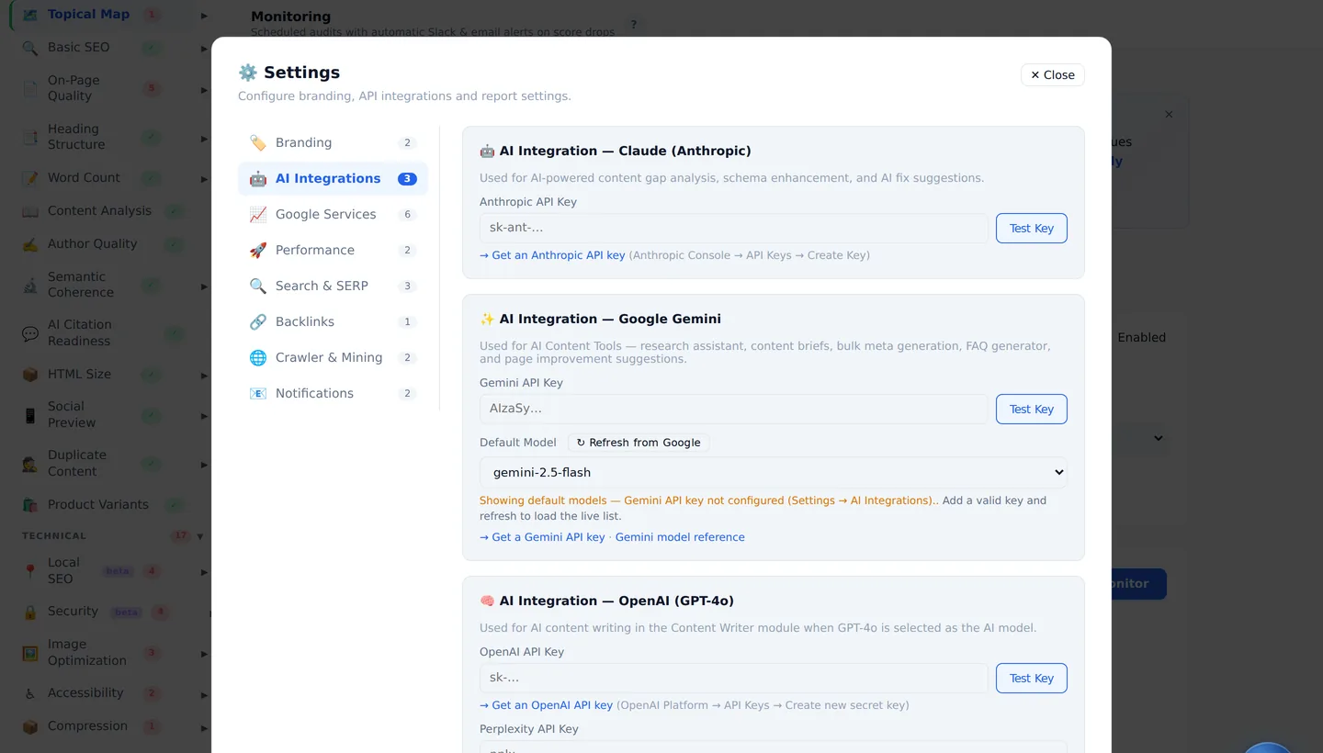Open Topical Map in sidebar

point(88,15)
